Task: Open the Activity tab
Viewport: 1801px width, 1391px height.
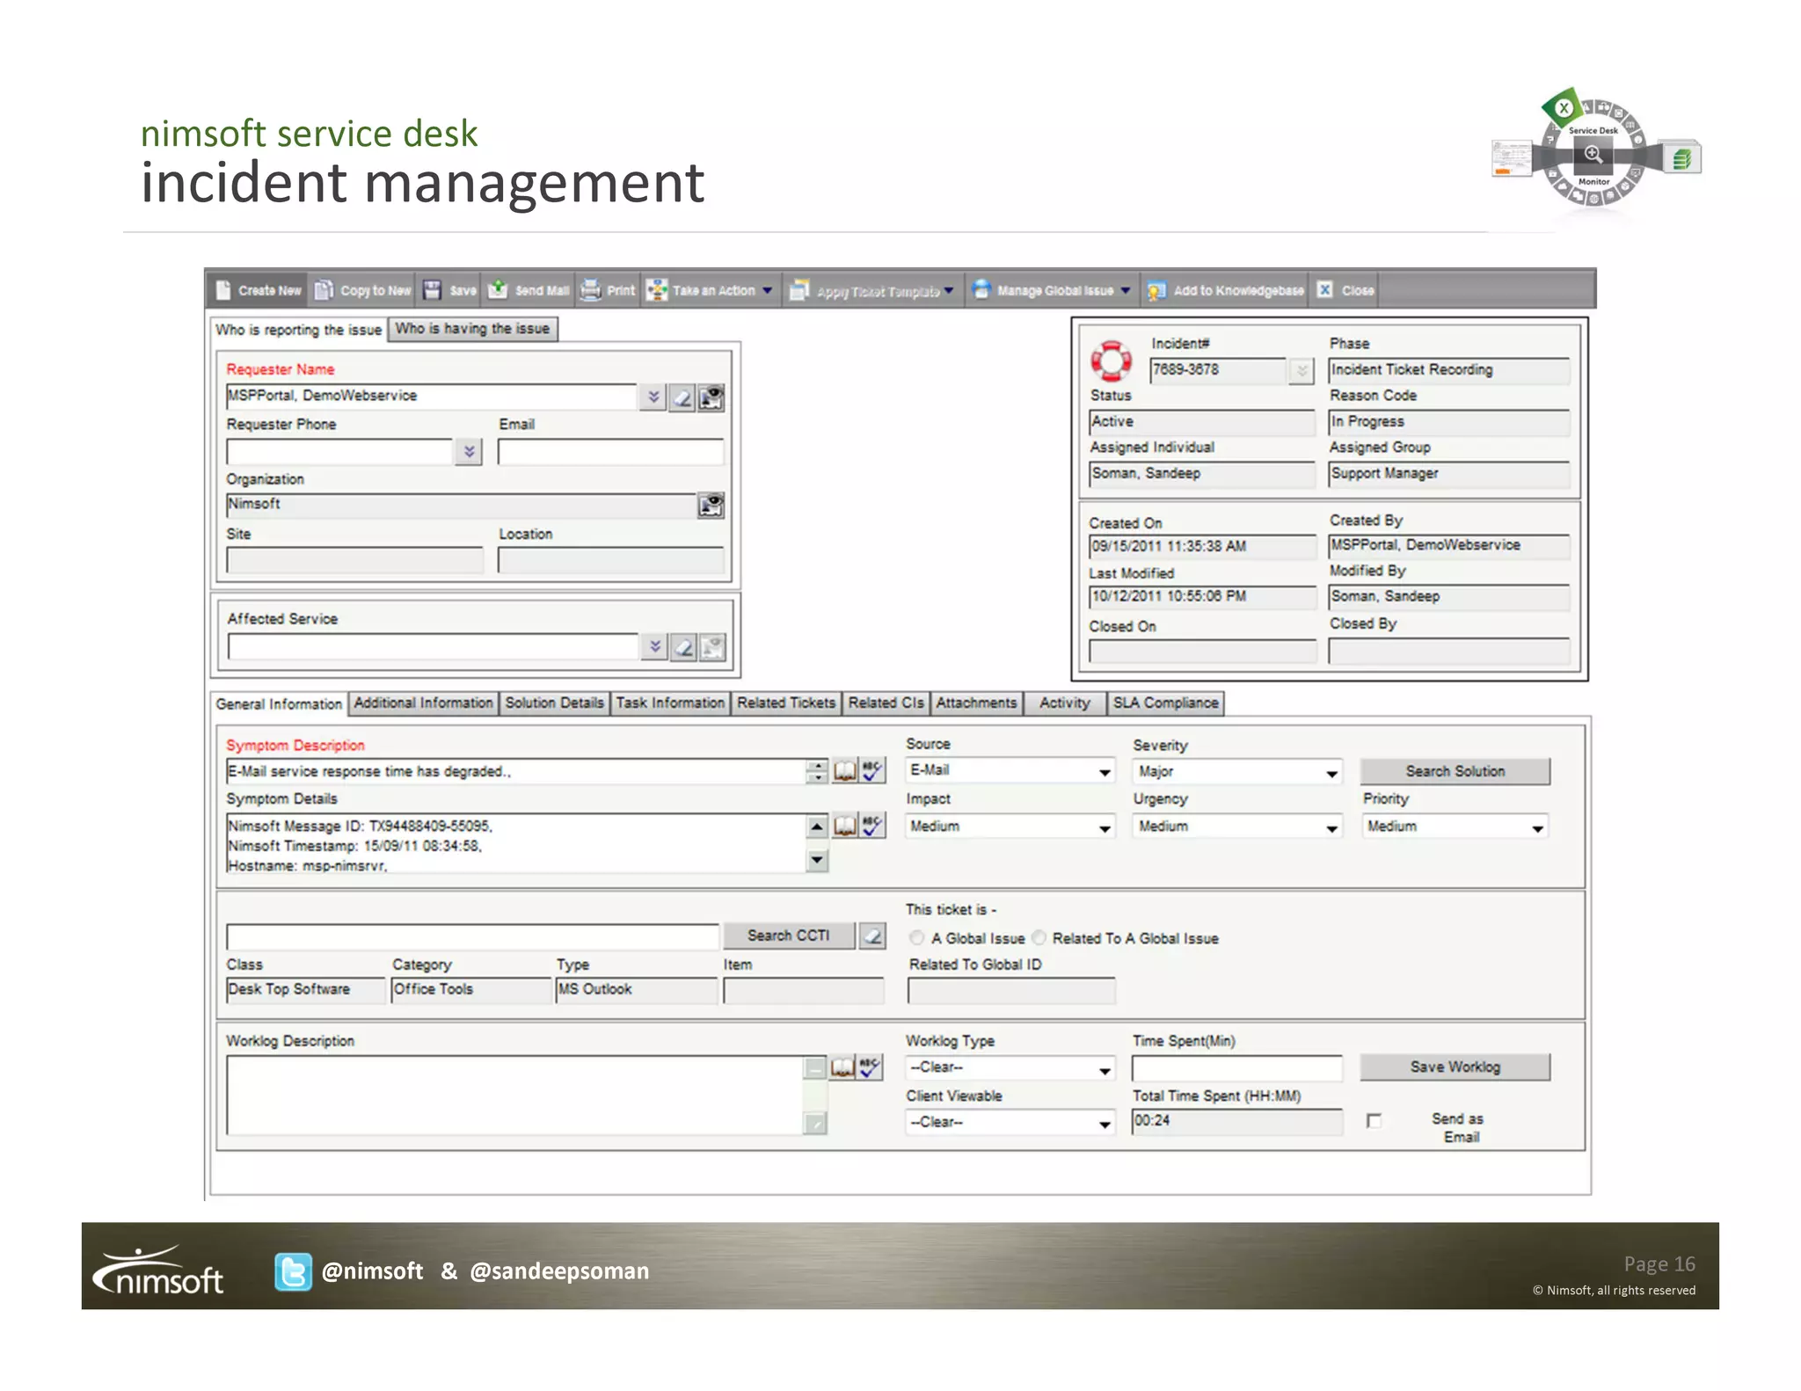Action: click(x=1064, y=703)
